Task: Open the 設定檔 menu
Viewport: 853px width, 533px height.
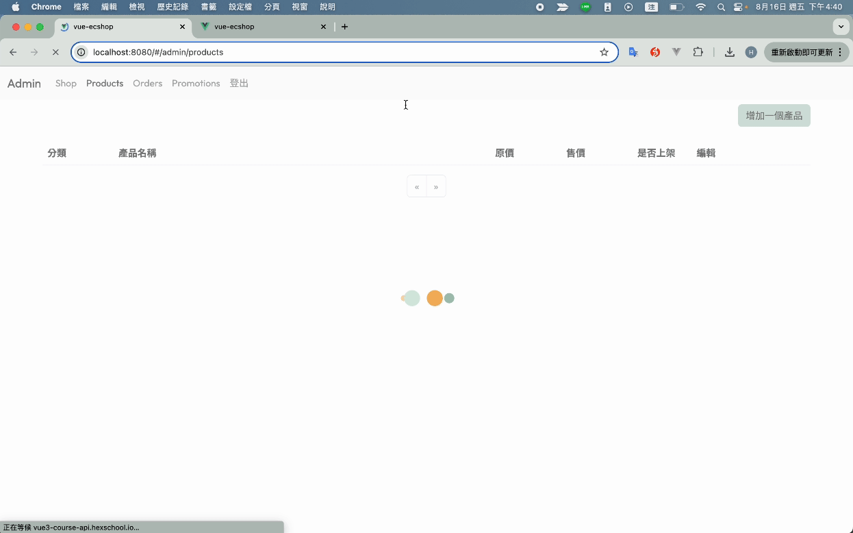Action: pos(240,7)
